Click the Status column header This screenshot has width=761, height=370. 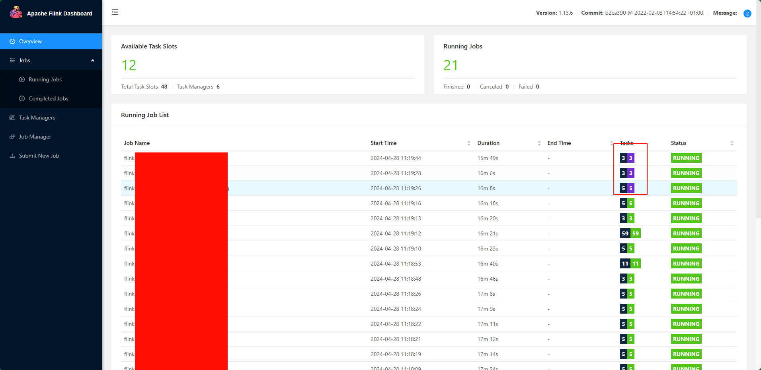679,143
